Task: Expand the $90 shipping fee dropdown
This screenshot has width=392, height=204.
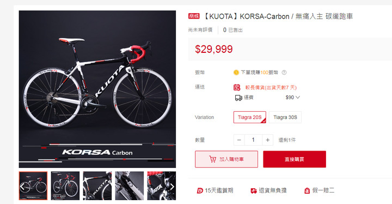Action: click(x=292, y=98)
